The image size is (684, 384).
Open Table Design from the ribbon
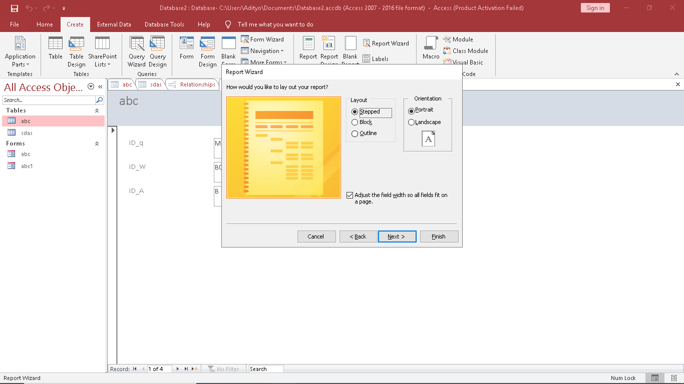(77, 51)
